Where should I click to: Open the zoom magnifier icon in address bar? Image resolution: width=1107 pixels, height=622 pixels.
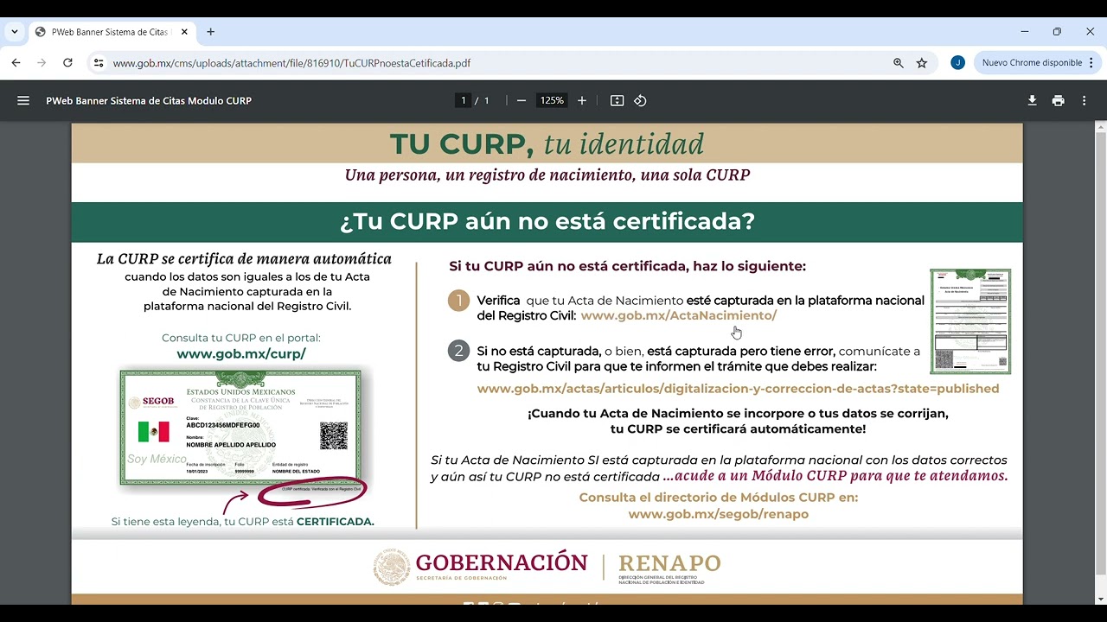pyautogui.click(x=899, y=63)
